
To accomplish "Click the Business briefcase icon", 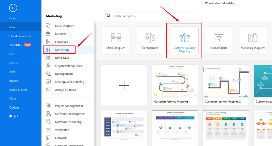I will tap(48, 34).
